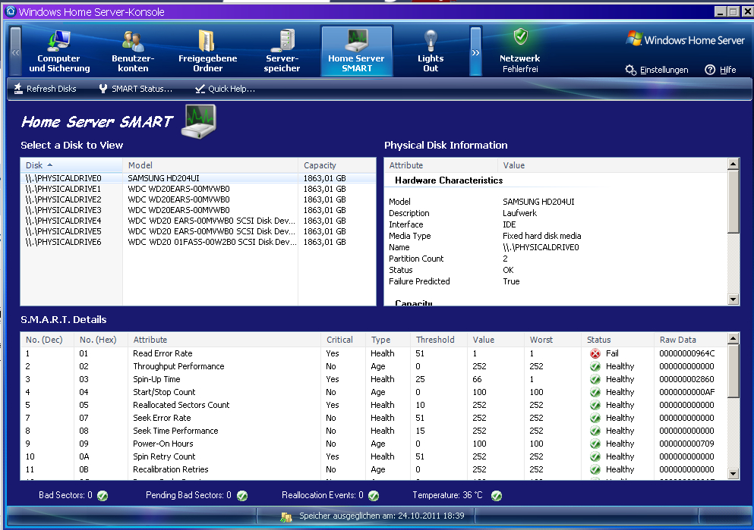The height and width of the screenshot is (530, 754).
Task: Open the Lights Out tab
Action: click(x=431, y=52)
